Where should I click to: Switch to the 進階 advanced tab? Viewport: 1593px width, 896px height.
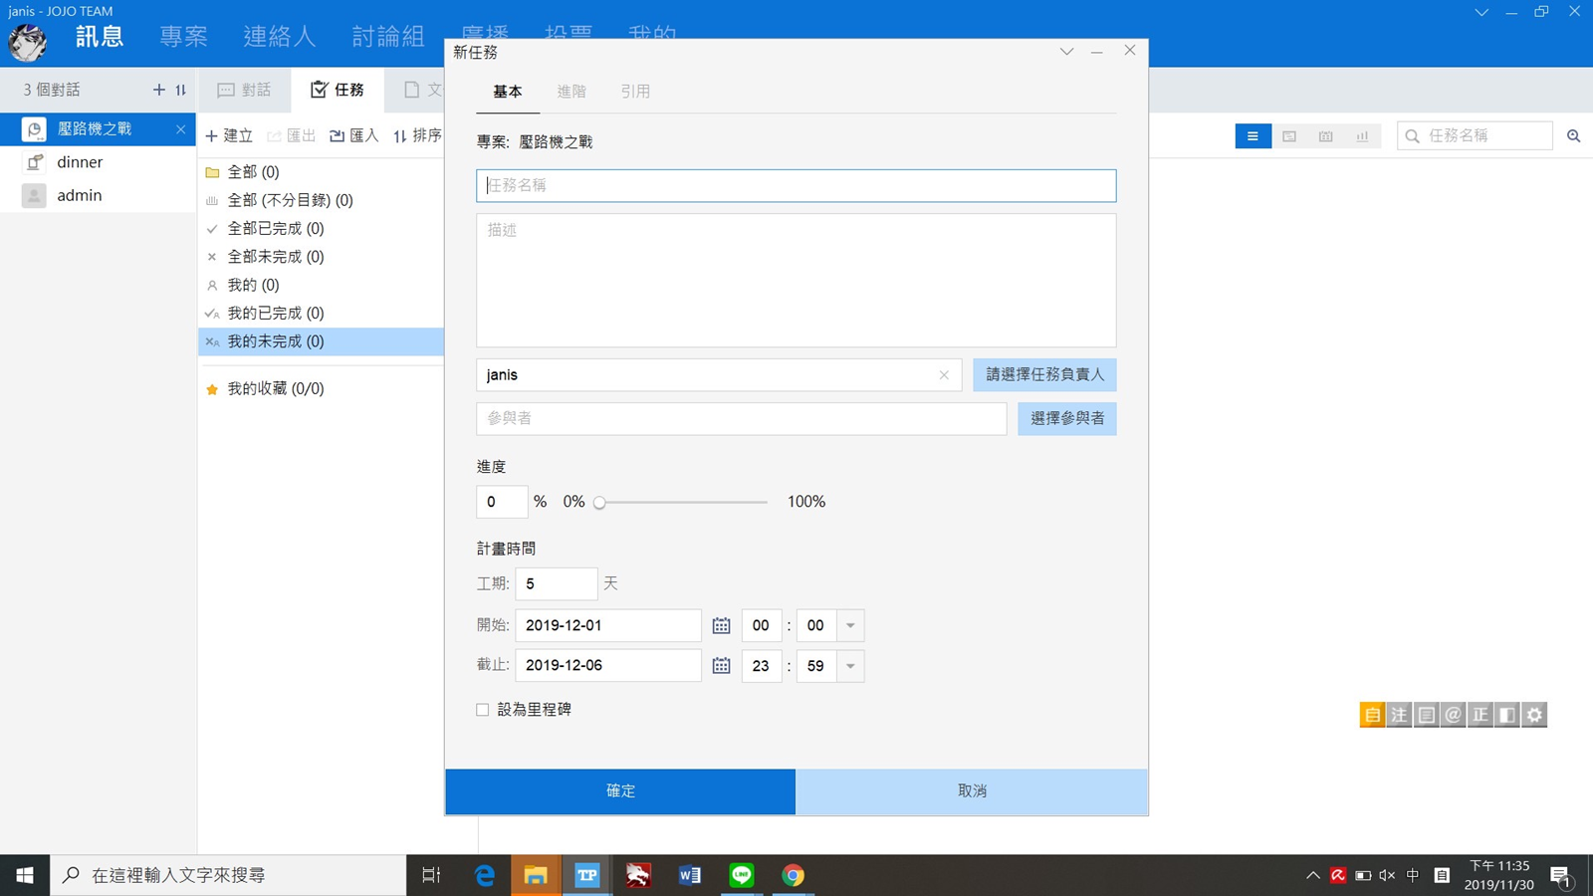pos(571,92)
